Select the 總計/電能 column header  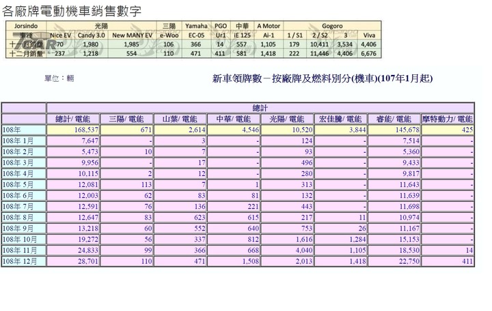tap(73, 119)
